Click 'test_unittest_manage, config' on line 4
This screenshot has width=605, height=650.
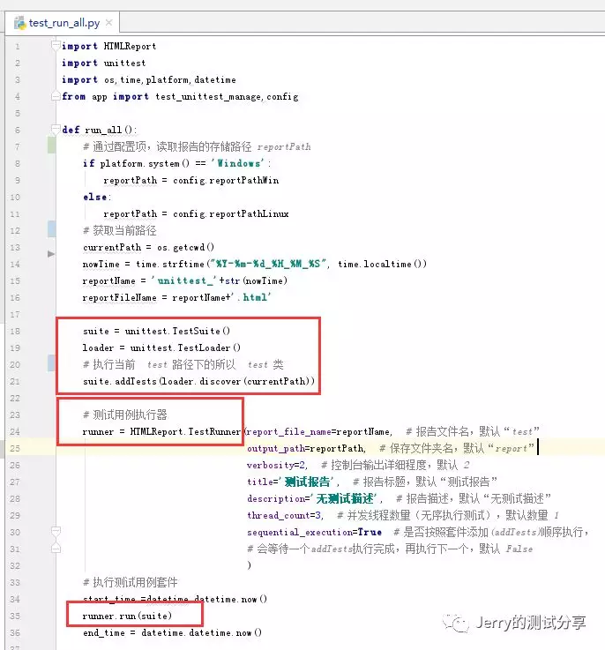(x=227, y=97)
